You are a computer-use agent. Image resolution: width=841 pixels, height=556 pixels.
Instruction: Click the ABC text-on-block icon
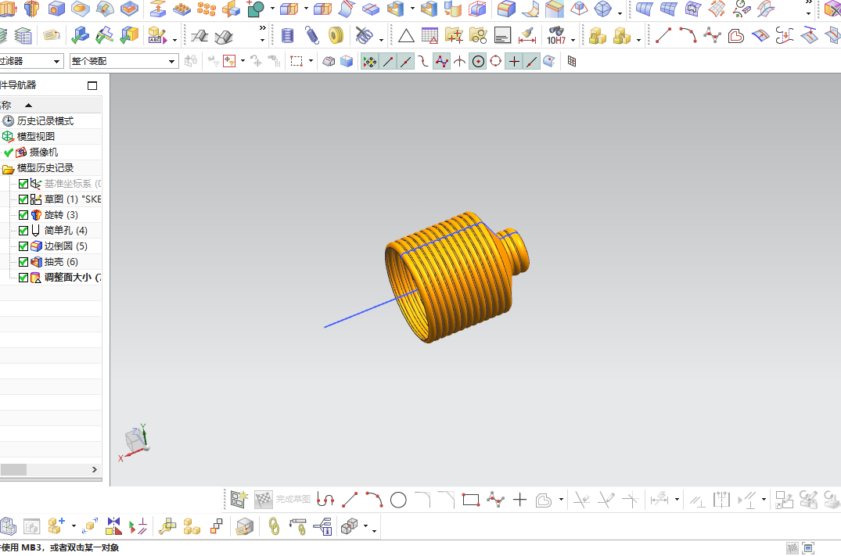156,36
